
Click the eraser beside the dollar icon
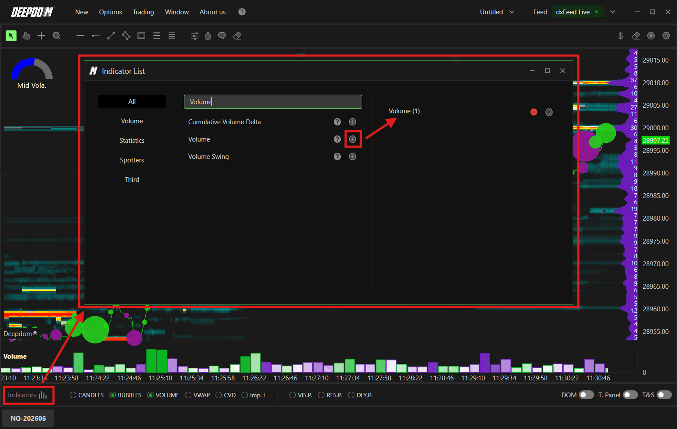(x=636, y=36)
